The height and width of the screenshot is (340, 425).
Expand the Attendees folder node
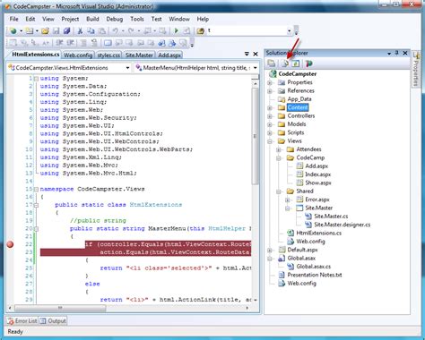[279, 149]
